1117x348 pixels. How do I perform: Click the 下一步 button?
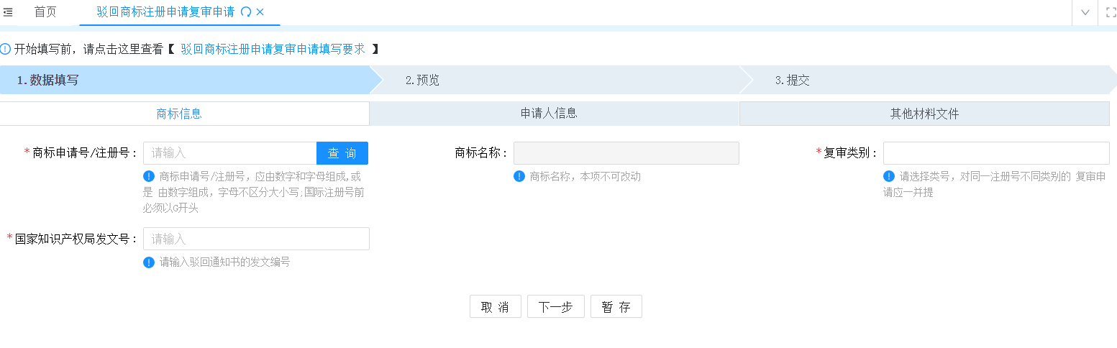tap(555, 306)
